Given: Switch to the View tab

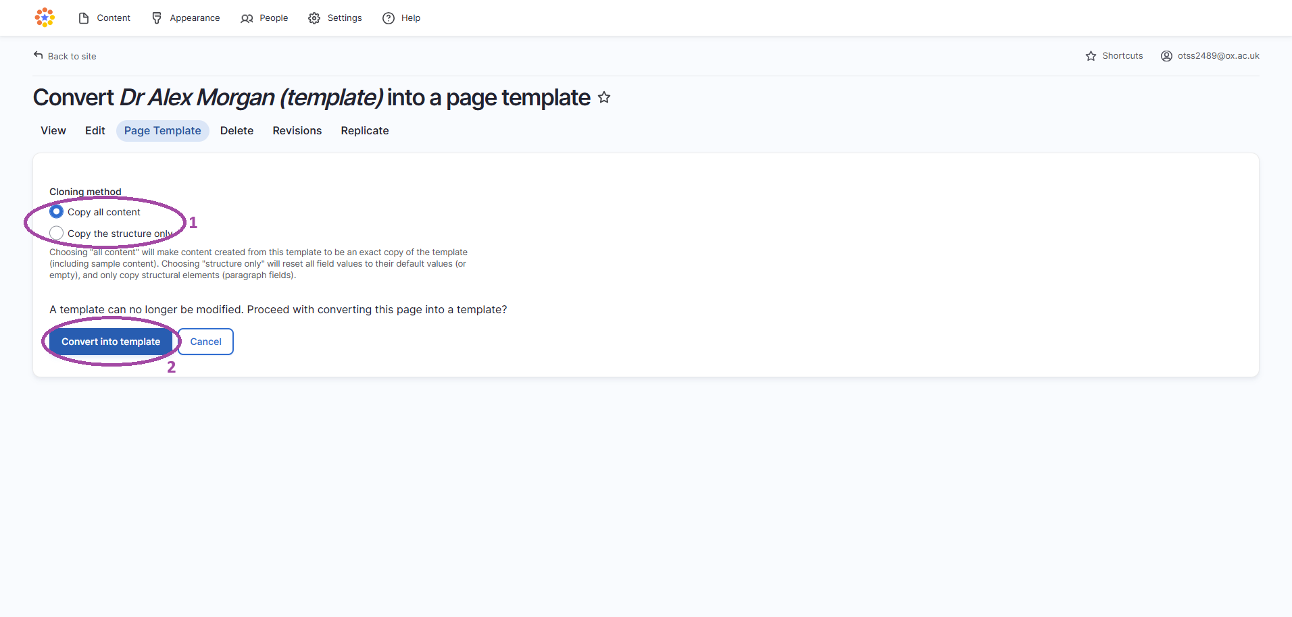Looking at the screenshot, I should click(x=53, y=130).
